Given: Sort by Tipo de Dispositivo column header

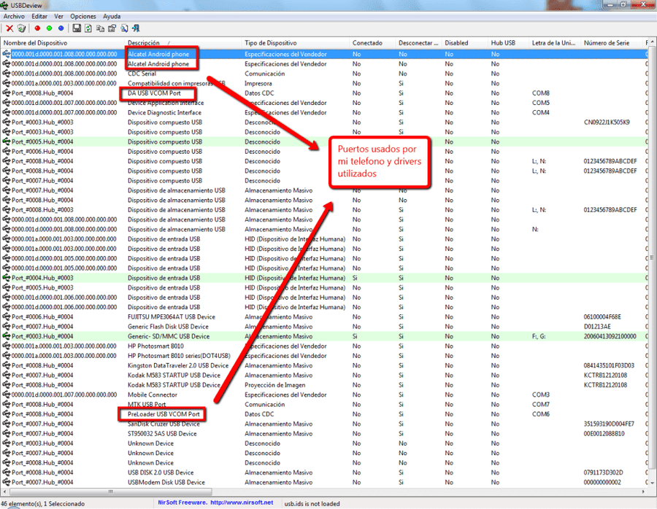Looking at the screenshot, I should click(296, 43).
